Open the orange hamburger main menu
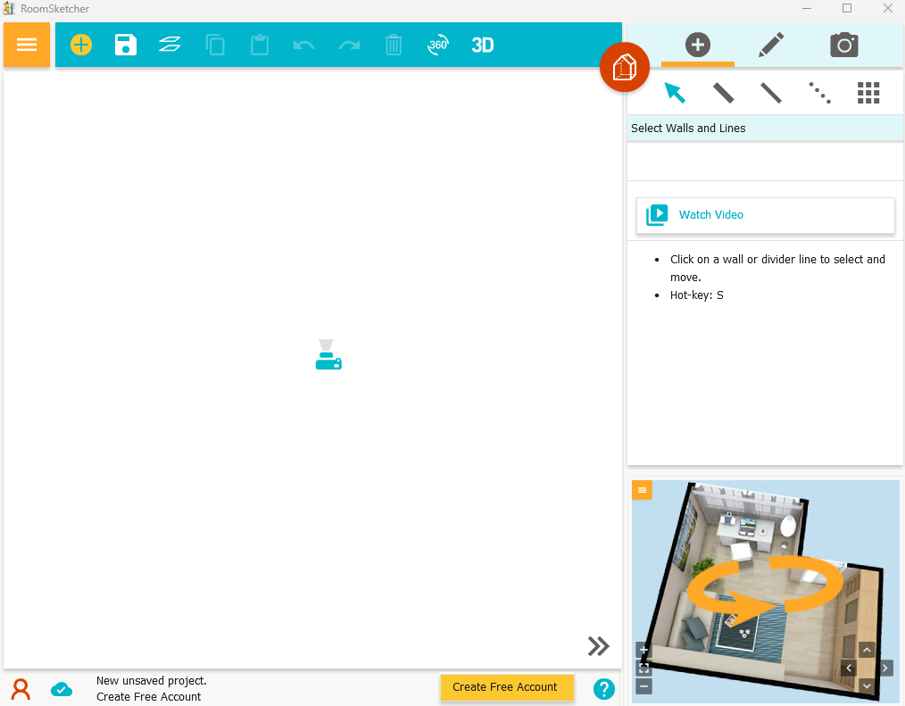Image resolution: width=905 pixels, height=706 pixels. coord(27,45)
